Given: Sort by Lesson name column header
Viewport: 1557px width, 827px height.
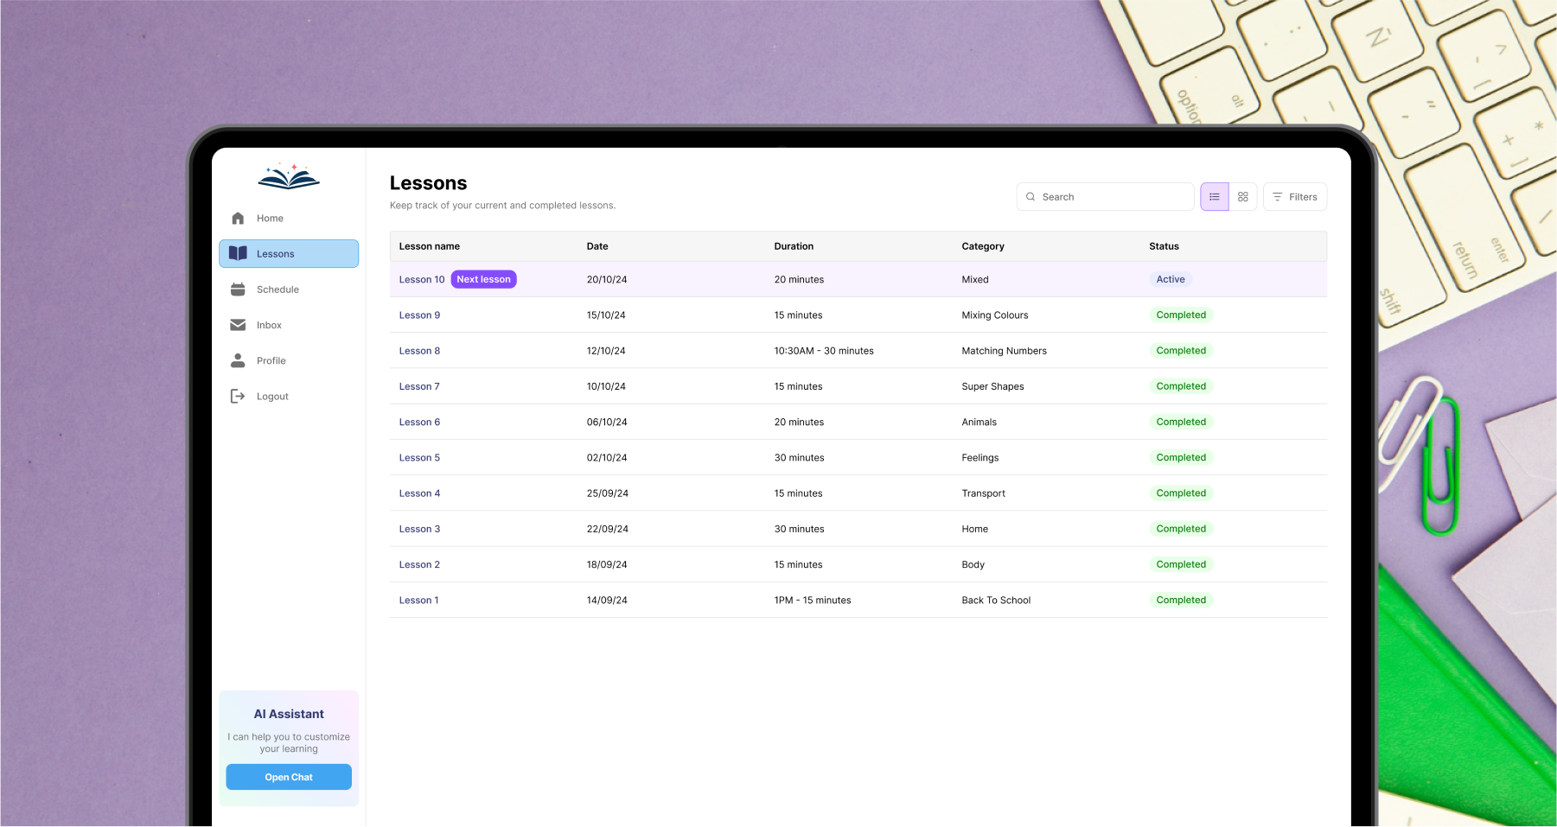Looking at the screenshot, I should tap(430, 246).
